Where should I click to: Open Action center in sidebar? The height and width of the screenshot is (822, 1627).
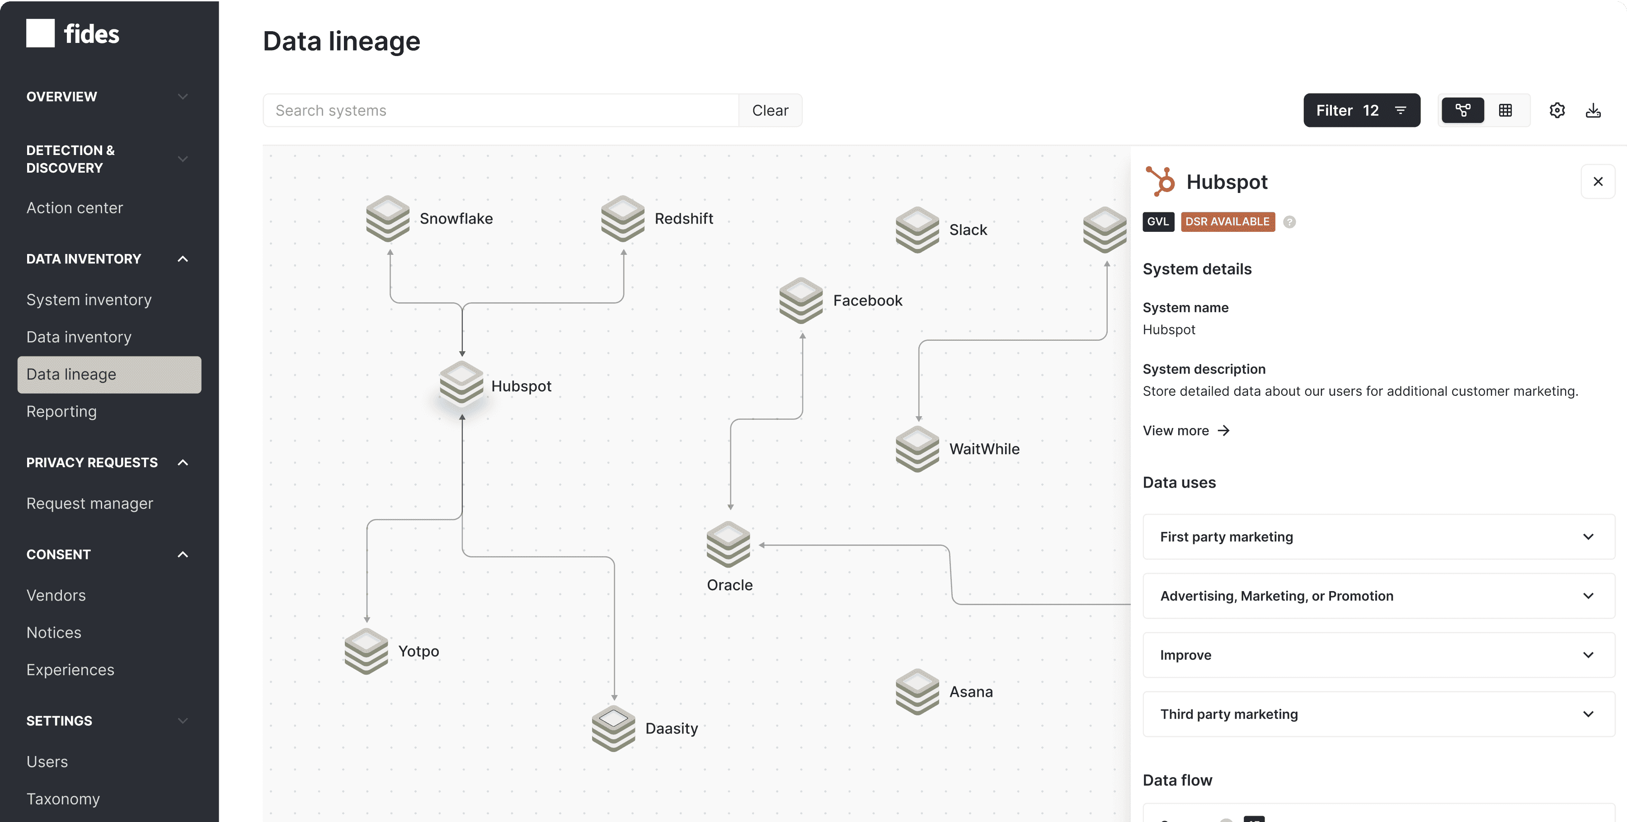75,208
